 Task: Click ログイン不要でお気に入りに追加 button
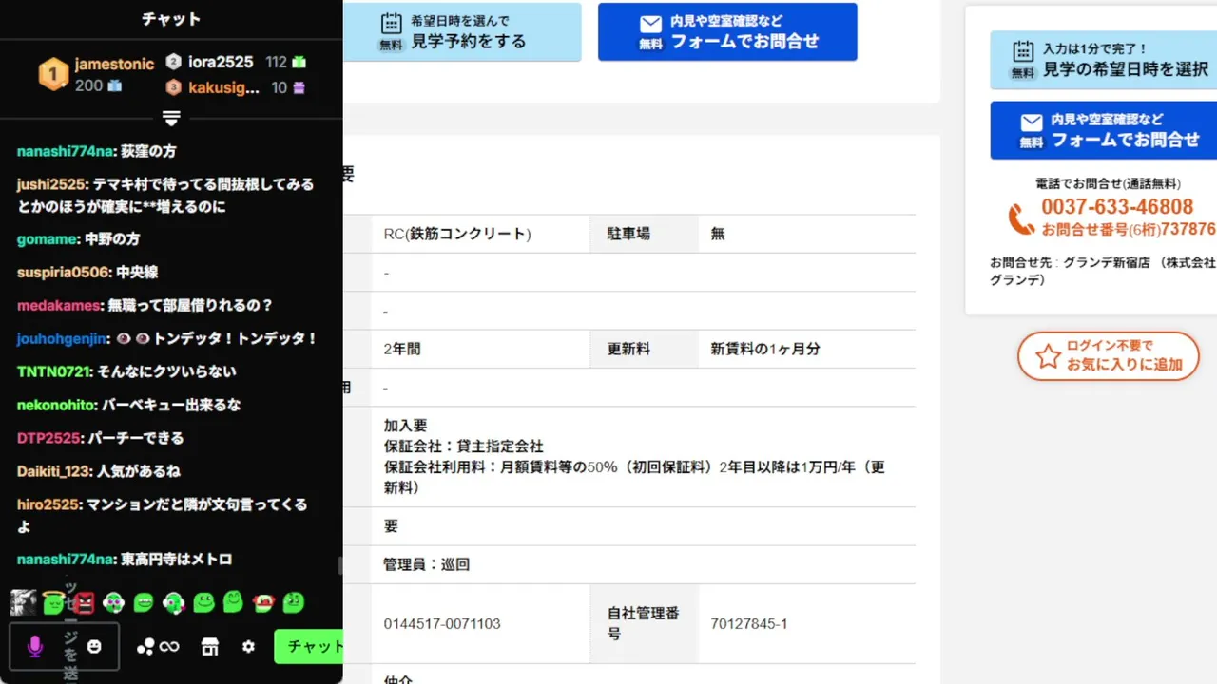point(1109,356)
